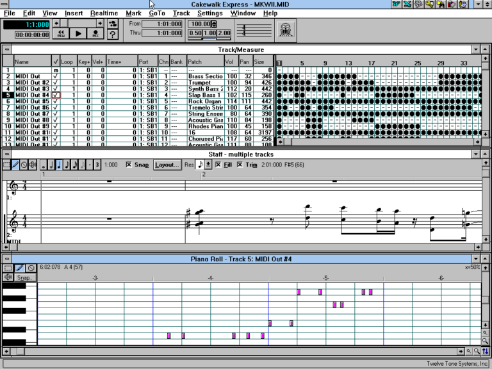492x369 pixels.
Task: Uncheck the Trim checkbox
Action: click(x=240, y=165)
